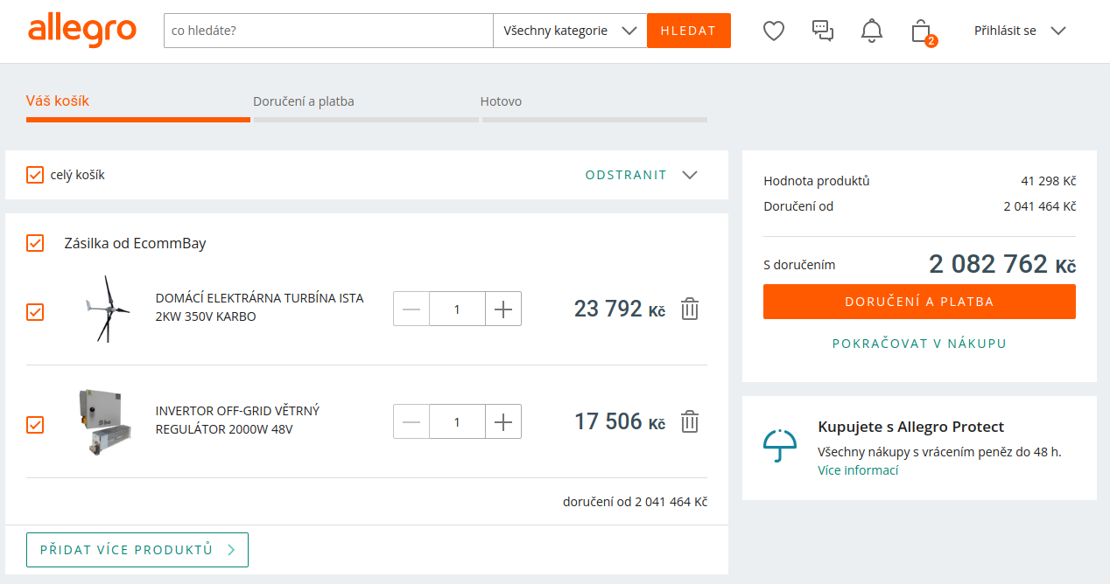Select the "Doručení a platba" step tab

coord(304,101)
